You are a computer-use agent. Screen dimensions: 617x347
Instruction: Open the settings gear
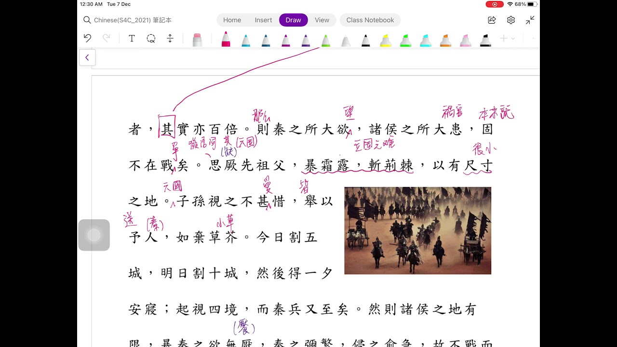(x=511, y=20)
